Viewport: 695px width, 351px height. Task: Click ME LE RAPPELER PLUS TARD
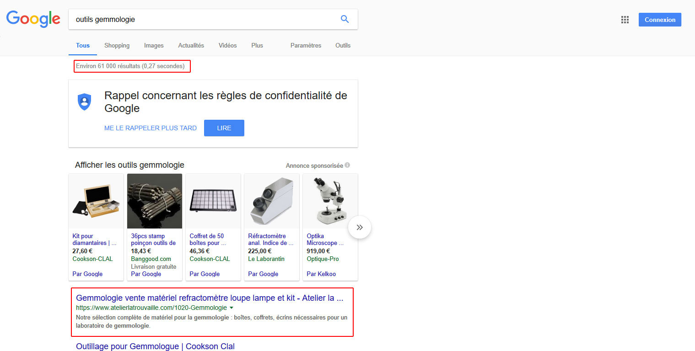(x=151, y=128)
